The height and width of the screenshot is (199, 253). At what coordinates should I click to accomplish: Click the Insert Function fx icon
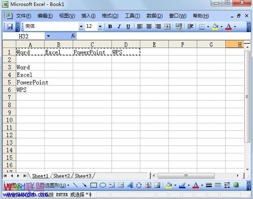[x=73, y=36]
